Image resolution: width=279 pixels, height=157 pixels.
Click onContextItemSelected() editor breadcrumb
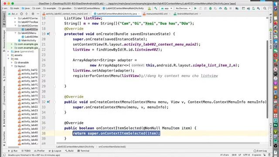click(112, 147)
